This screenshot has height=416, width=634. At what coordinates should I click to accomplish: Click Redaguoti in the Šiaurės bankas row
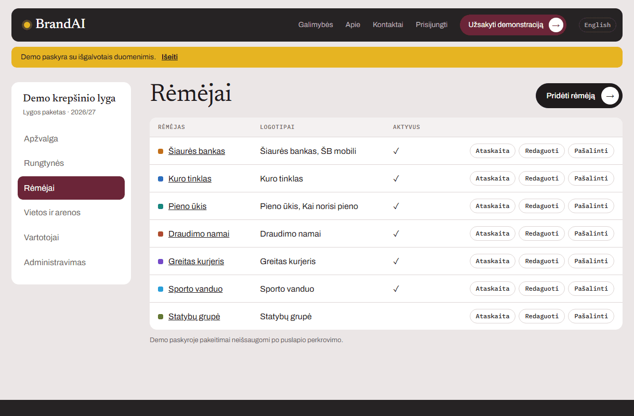point(541,151)
